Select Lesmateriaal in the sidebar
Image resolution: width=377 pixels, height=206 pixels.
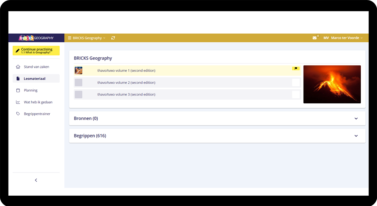tap(35, 79)
